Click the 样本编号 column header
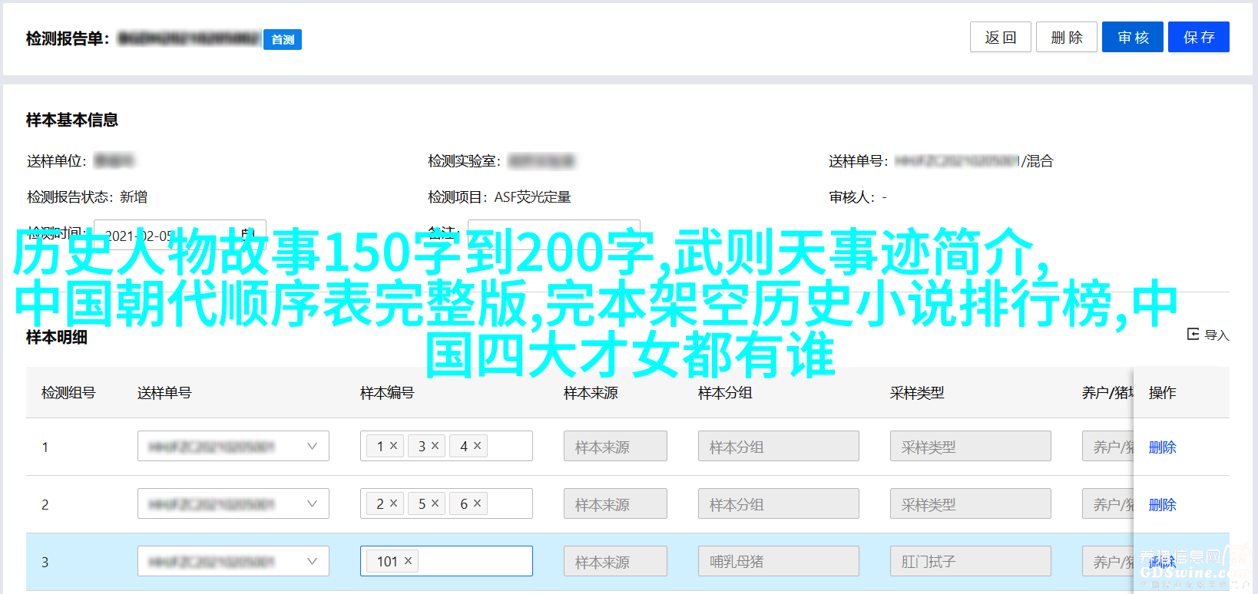This screenshot has width=1258, height=594. coord(387,392)
